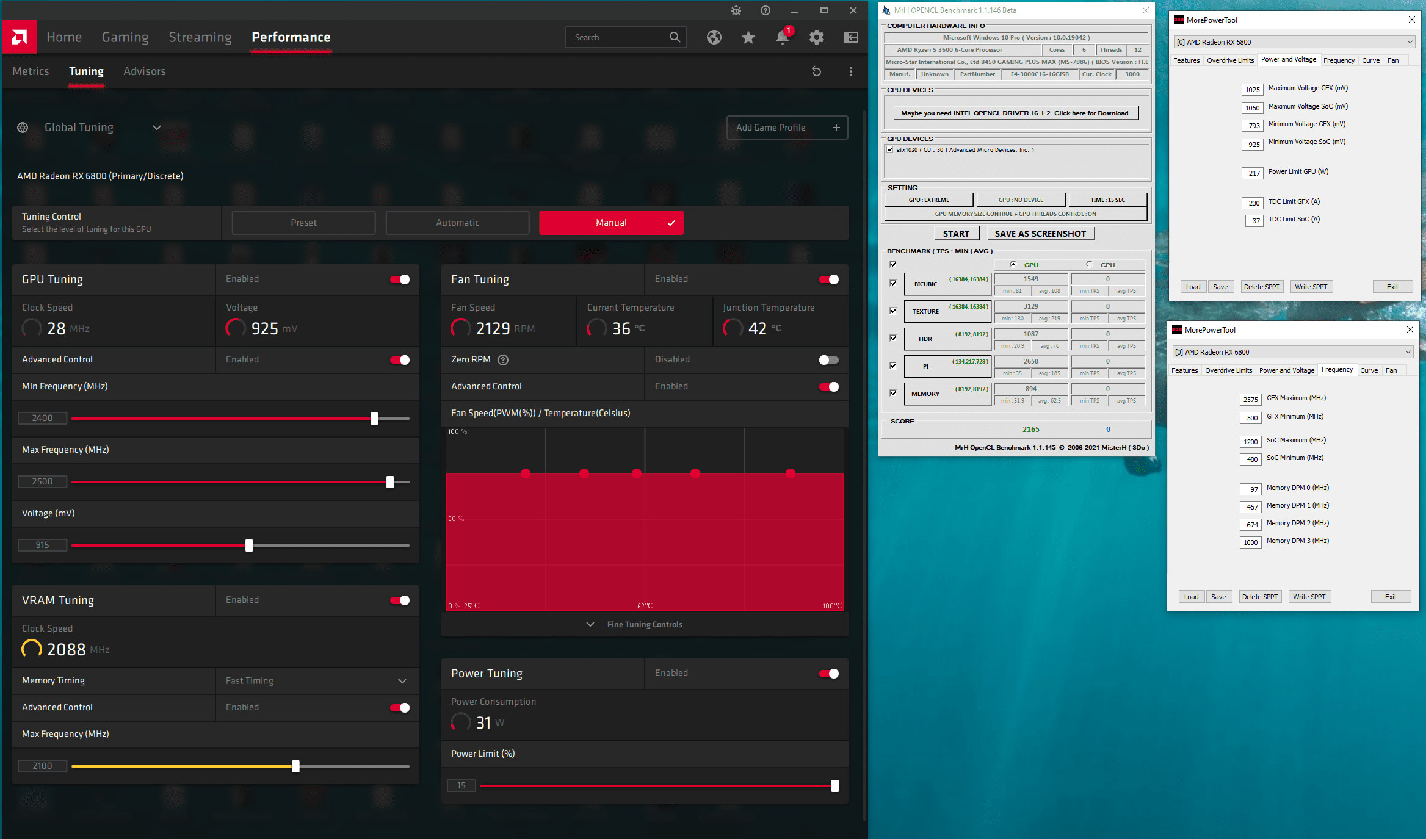
Task: Click the GPU : EXTREME setting button
Action: click(x=928, y=200)
